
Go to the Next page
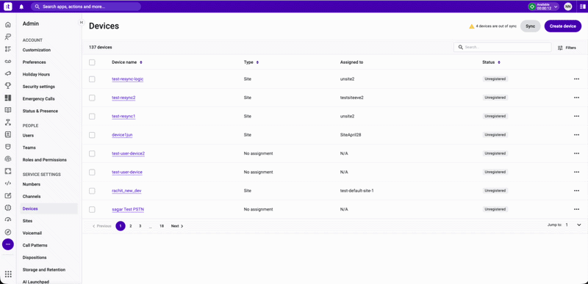pos(177,226)
